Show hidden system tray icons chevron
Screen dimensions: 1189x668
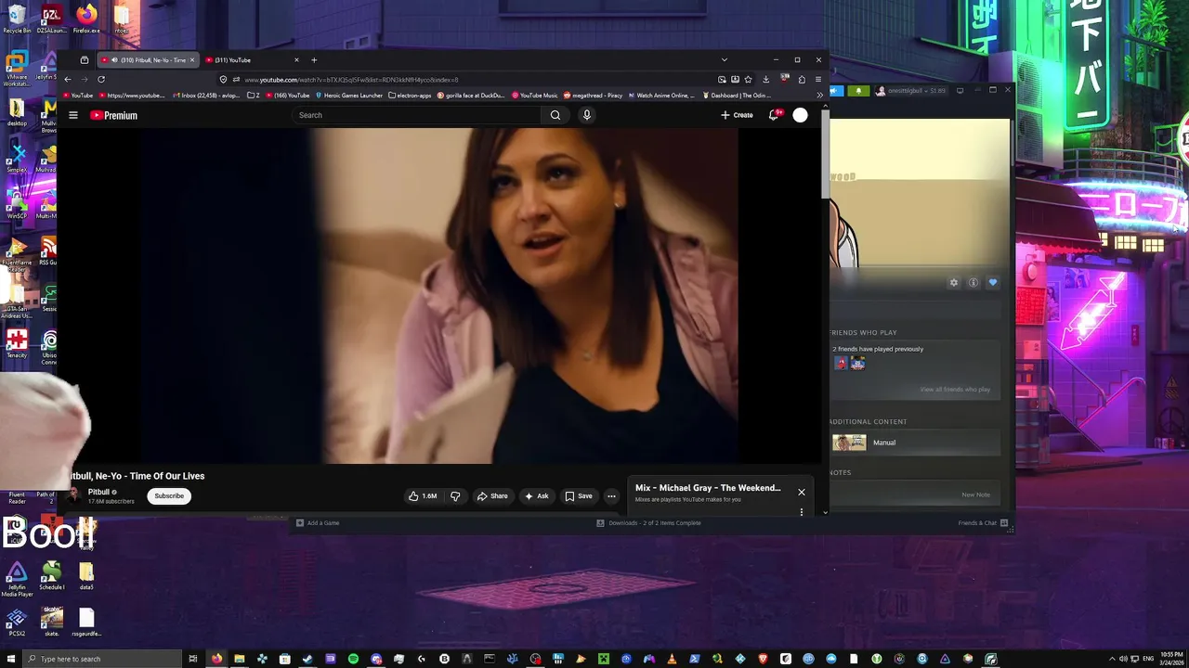tap(1112, 659)
